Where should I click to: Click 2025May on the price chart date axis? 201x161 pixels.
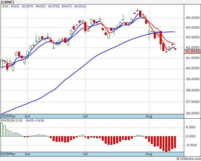[x=8, y=116]
